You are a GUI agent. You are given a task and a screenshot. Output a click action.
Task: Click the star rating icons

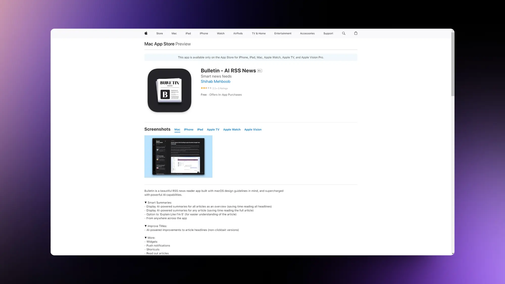click(x=206, y=88)
